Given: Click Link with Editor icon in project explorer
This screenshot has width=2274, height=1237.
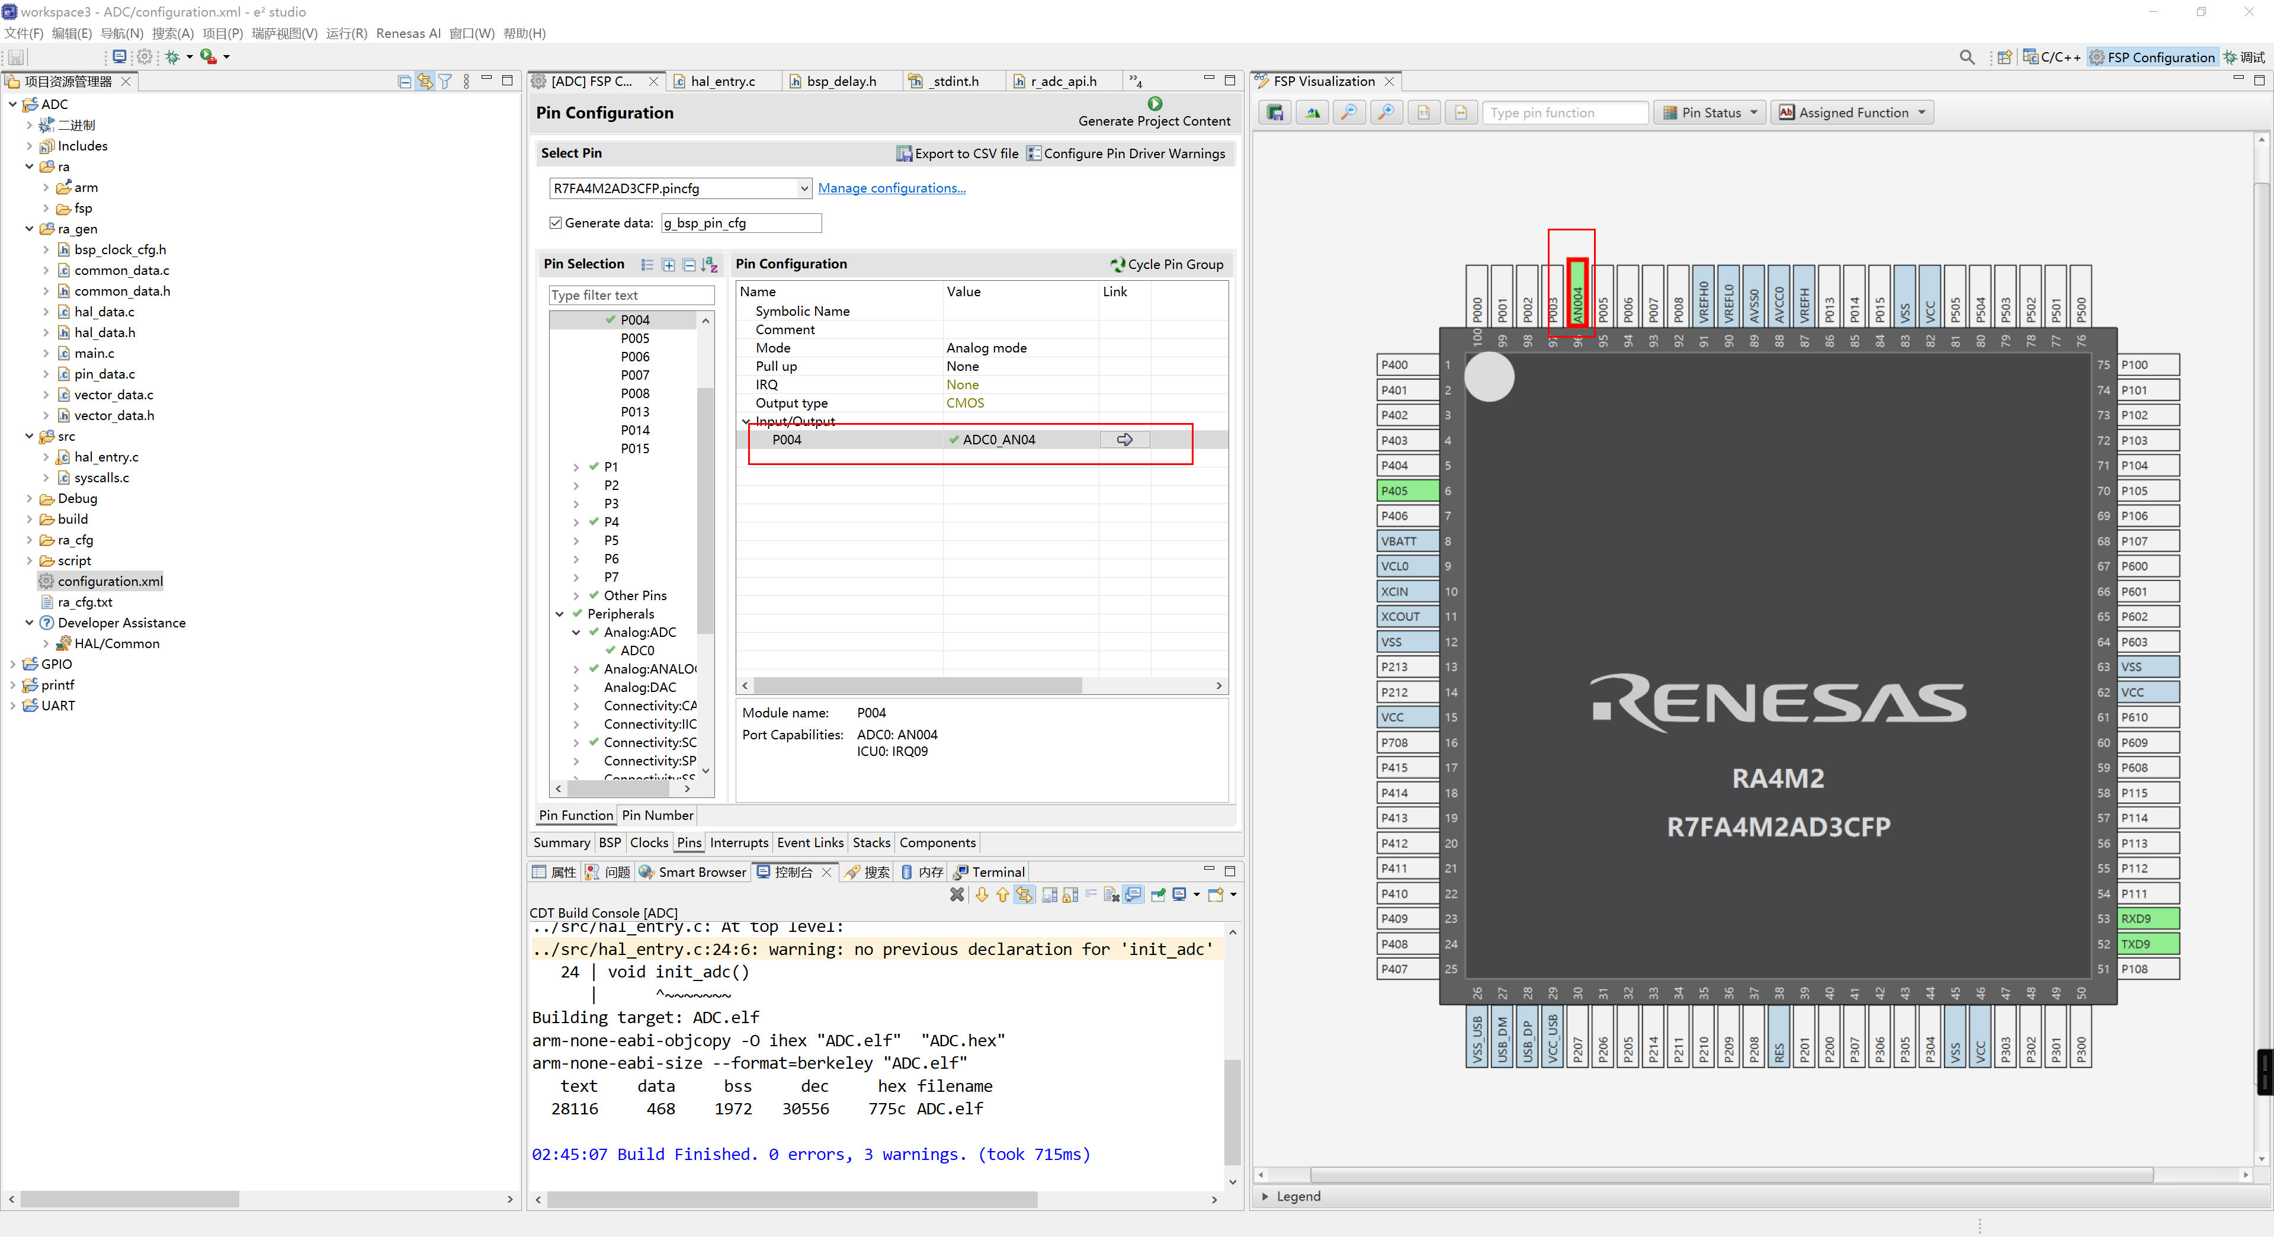Looking at the screenshot, I should [x=425, y=81].
